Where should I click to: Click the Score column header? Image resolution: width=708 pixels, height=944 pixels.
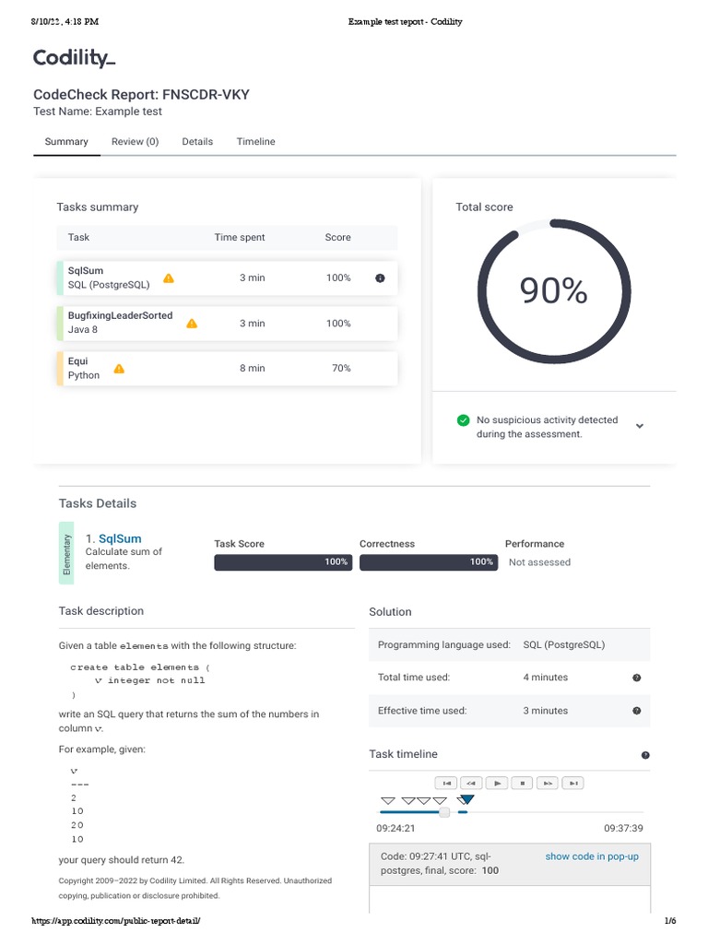(337, 237)
